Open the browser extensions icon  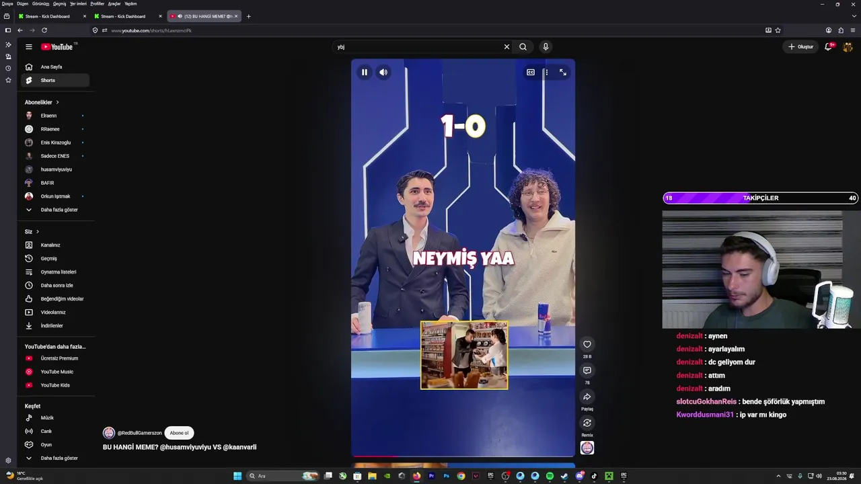[841, 30]
